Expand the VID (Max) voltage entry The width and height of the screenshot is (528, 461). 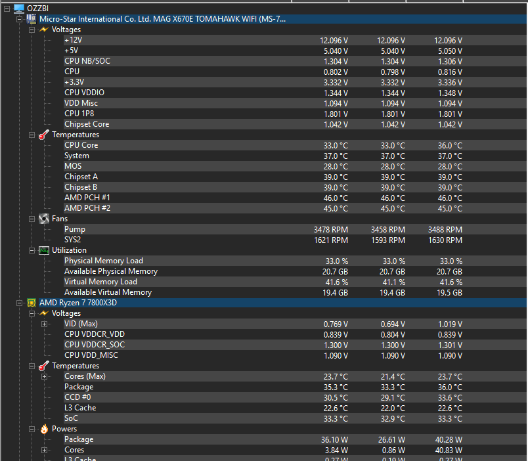click(x=45, y=324)
